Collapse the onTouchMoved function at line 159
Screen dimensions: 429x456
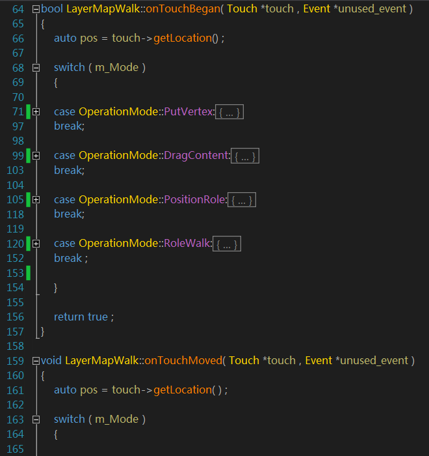pyautogui.click(x=36, y=361)
